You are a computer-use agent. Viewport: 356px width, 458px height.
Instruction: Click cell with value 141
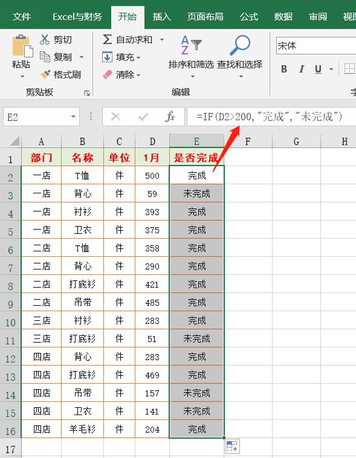click(152, 411)
